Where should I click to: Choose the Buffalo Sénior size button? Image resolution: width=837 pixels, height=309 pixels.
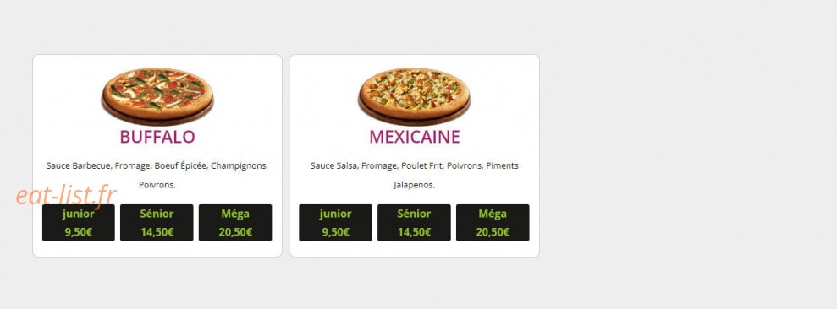157,223
